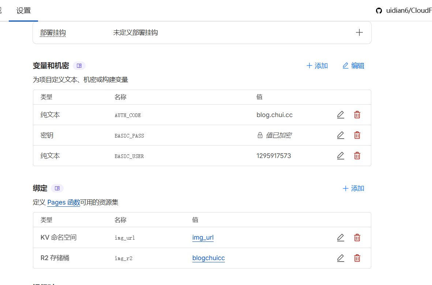432x285 pixels.
Task: Switch to the 设置 tab
Action: click(24, 11)
